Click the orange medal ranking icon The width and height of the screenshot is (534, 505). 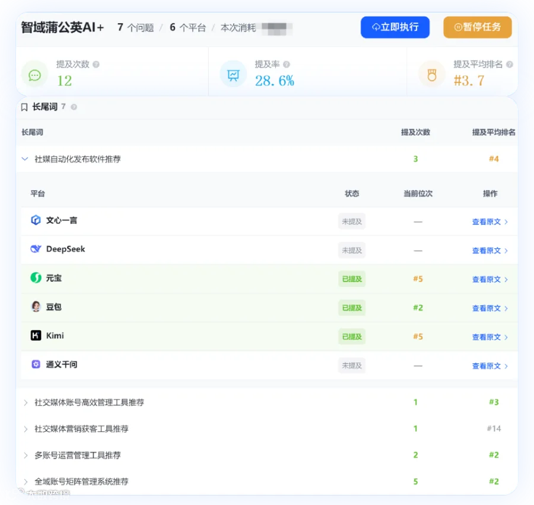click(x=432, y=75)
